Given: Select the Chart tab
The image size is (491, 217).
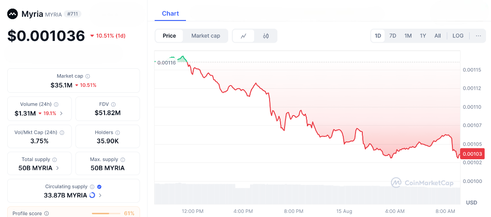Looking at the screenshot, I should click(170, 14).
